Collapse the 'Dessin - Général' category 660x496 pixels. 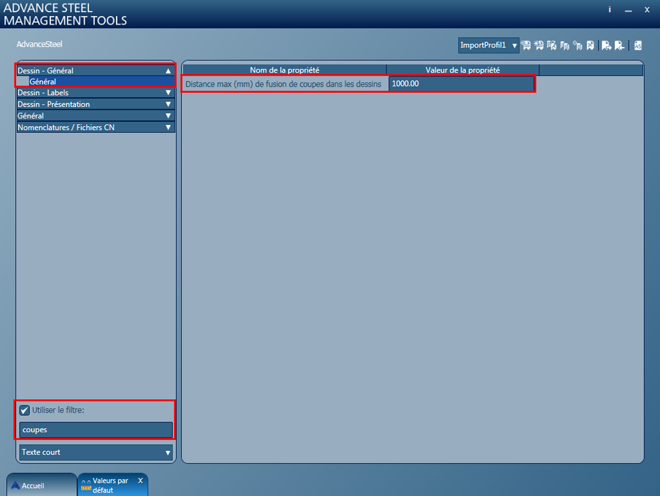point(96,70)
